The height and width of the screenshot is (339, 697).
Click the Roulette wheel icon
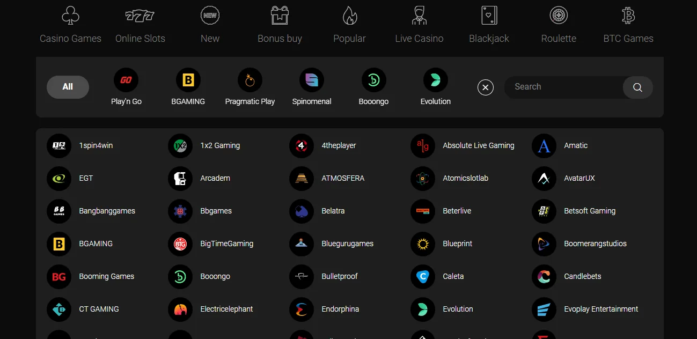(x=559, y=16)
